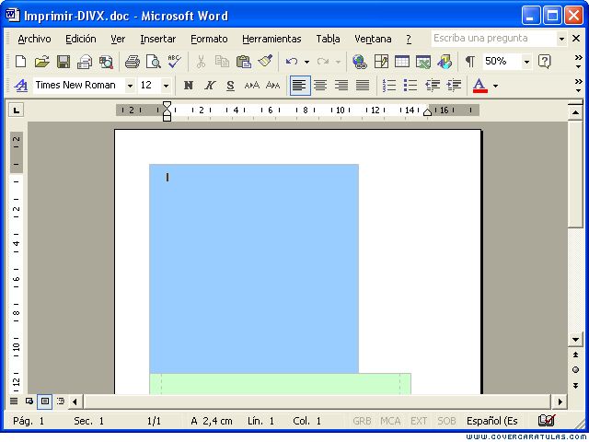
Task: Click the Print icon in toolbar
Action: tap(133, 62)
